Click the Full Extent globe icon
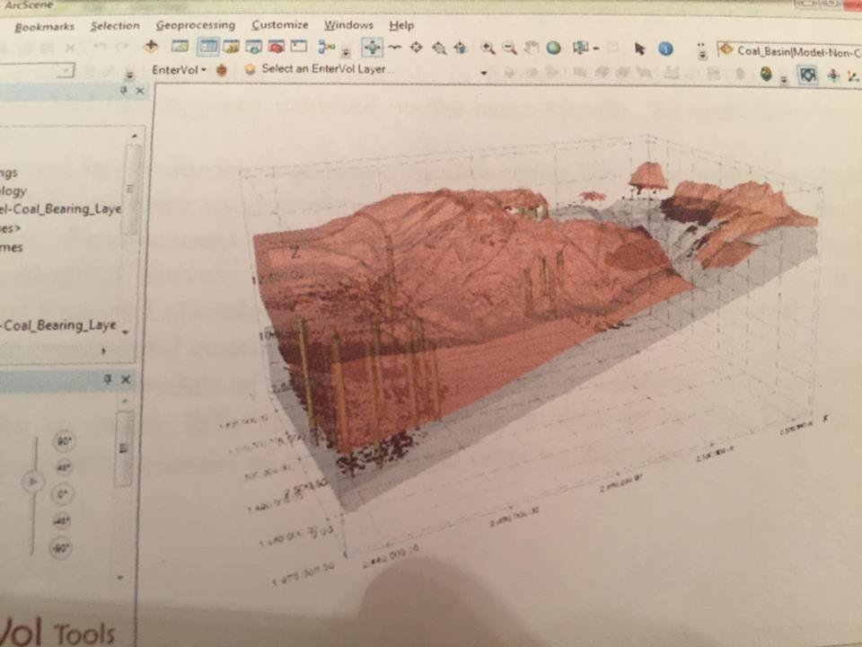The image size is (862, 647). (554, 49)
